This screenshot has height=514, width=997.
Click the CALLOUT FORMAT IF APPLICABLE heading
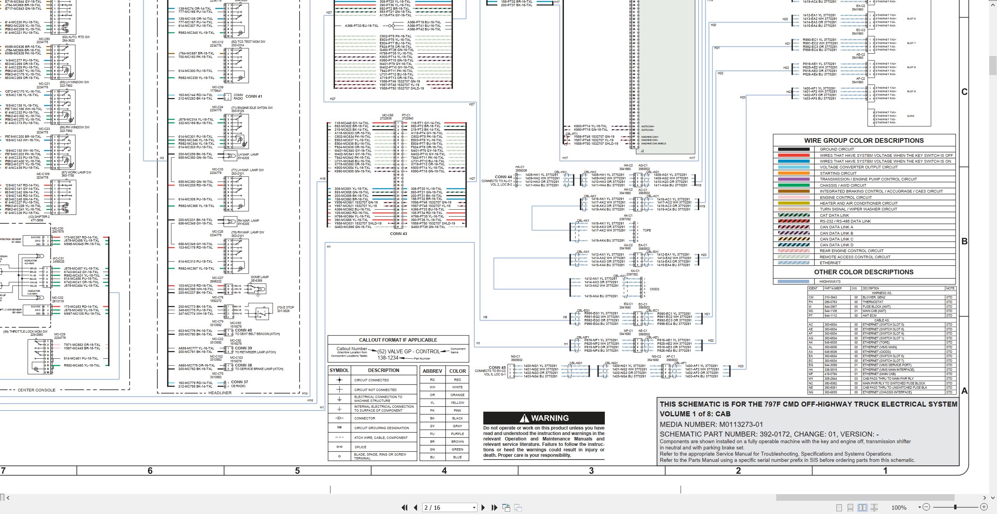tap(398, 340)
